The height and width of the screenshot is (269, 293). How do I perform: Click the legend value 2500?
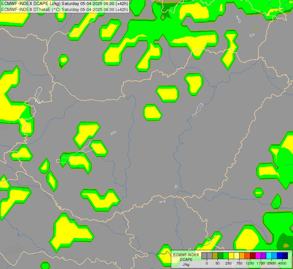[x=271, y=263]
